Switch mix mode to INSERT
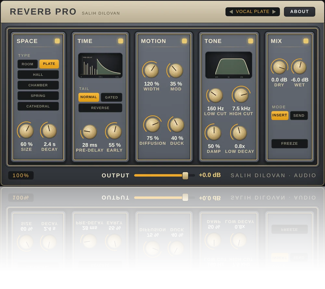 coord(279,115)
